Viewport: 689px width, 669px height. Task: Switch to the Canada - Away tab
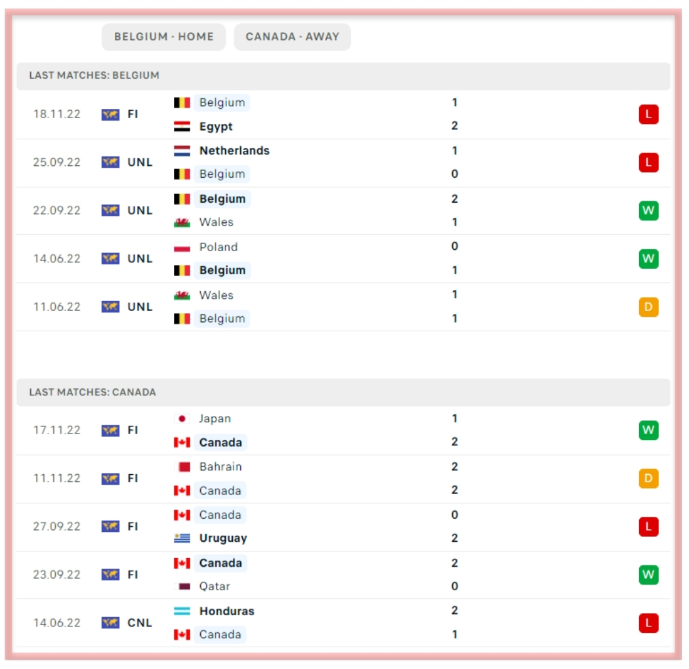292,37
